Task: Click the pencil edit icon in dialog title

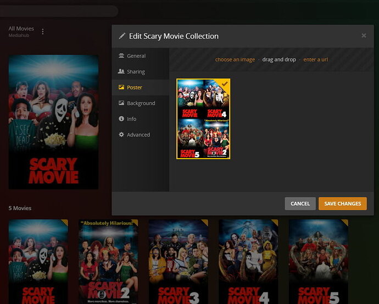Action: tap(122, 36)
